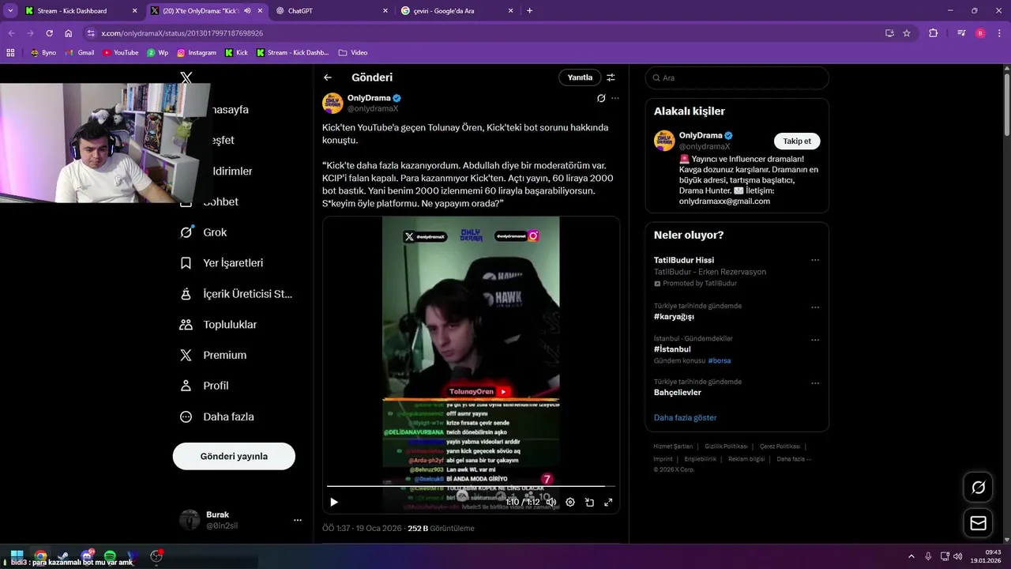Go back with the Gönderi arrow
The height and width of the screenshot is (569, 1011).
328,77
